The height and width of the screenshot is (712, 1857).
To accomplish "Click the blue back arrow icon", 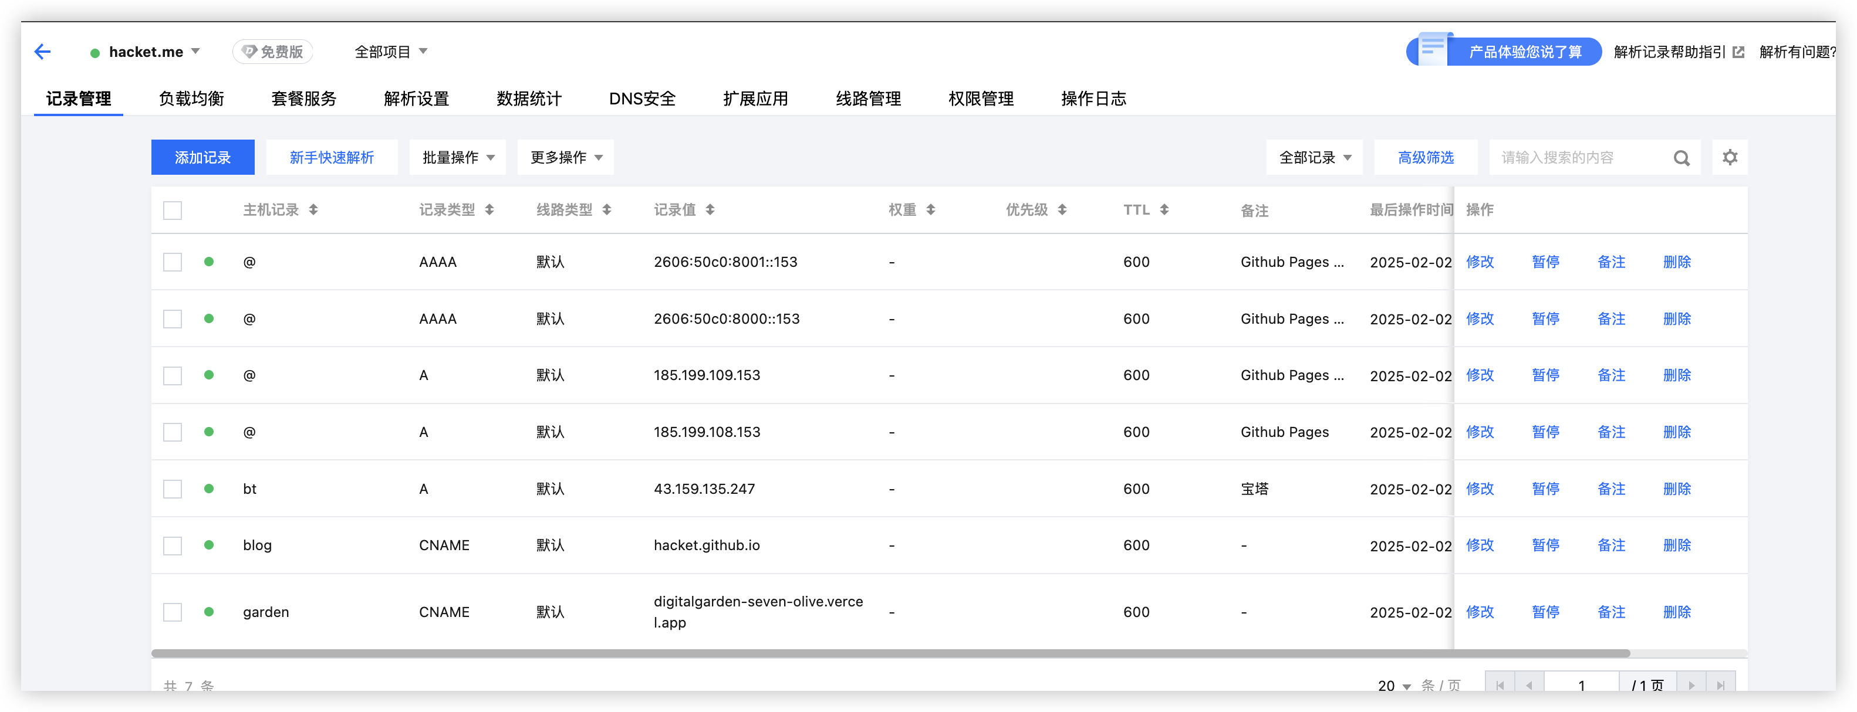I will (42, 51).
